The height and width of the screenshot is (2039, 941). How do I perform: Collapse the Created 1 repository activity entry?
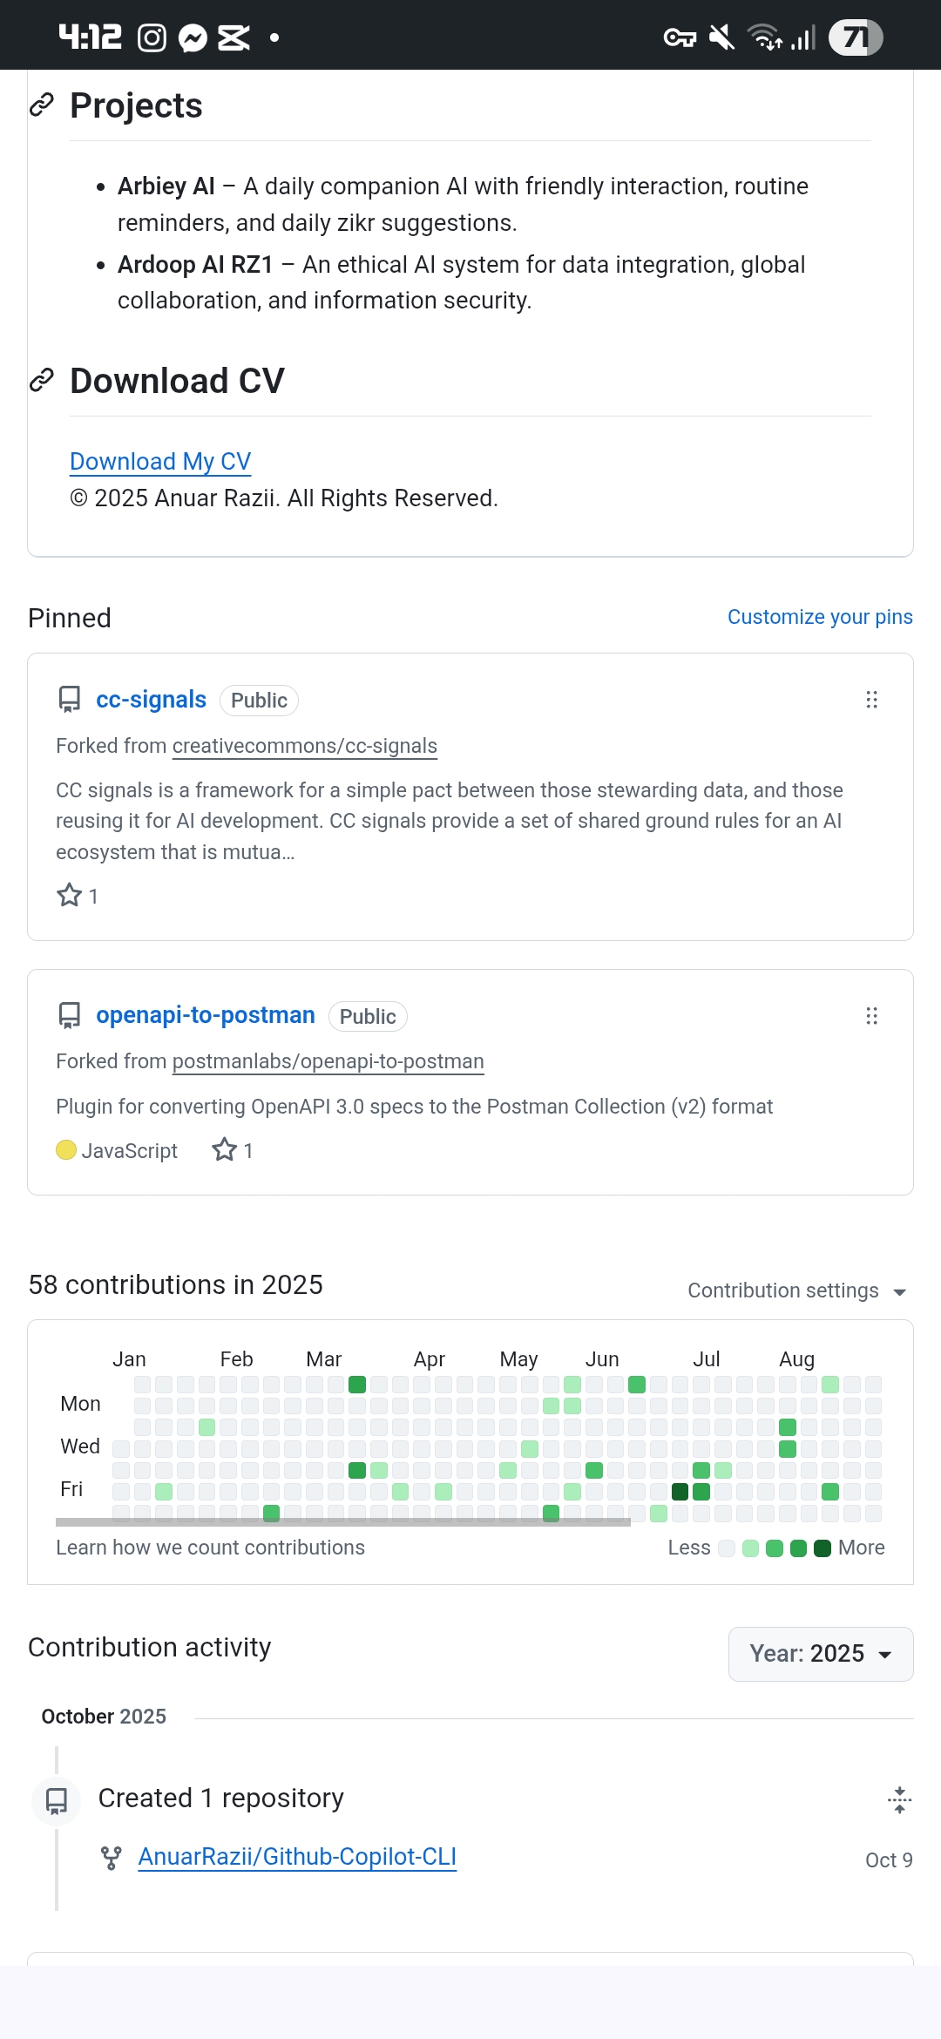pyautogui.click(x=899, y=1799)
